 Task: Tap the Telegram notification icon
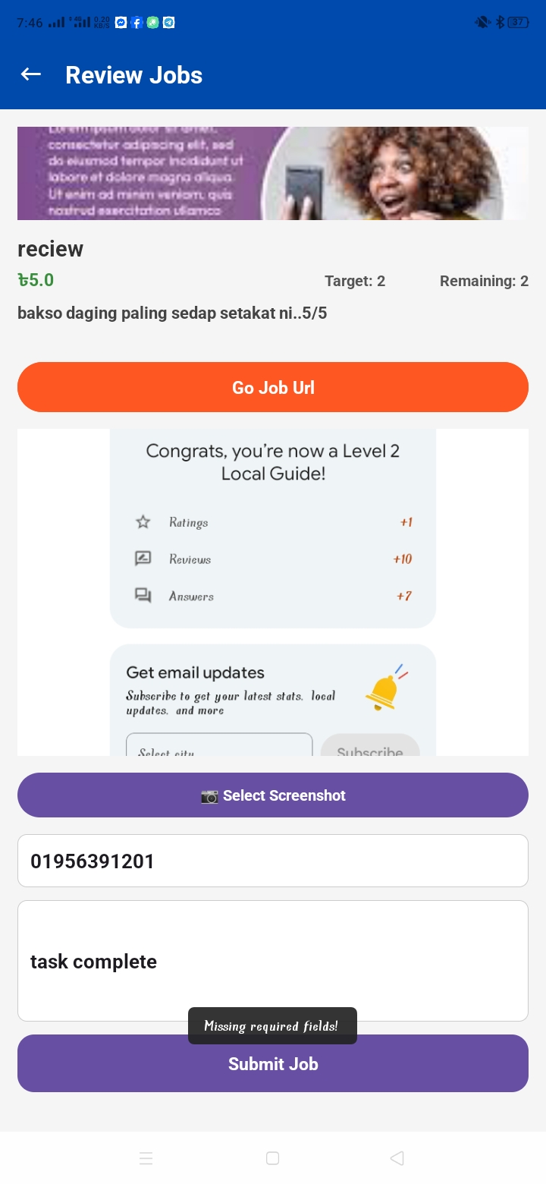[x=169, y=23]
